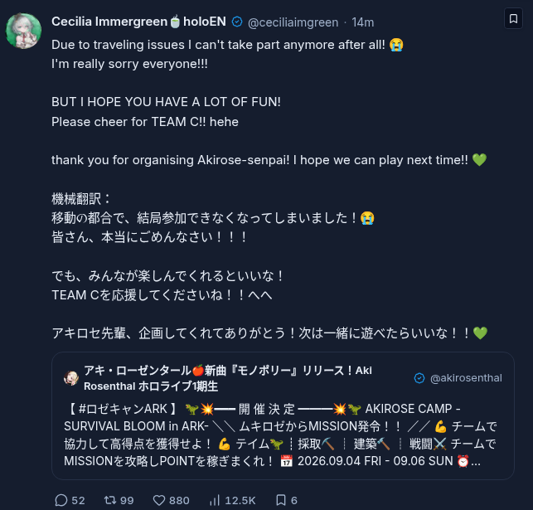
Task: Open the 14m timestamp link
Action: click(x=363, y=22)
